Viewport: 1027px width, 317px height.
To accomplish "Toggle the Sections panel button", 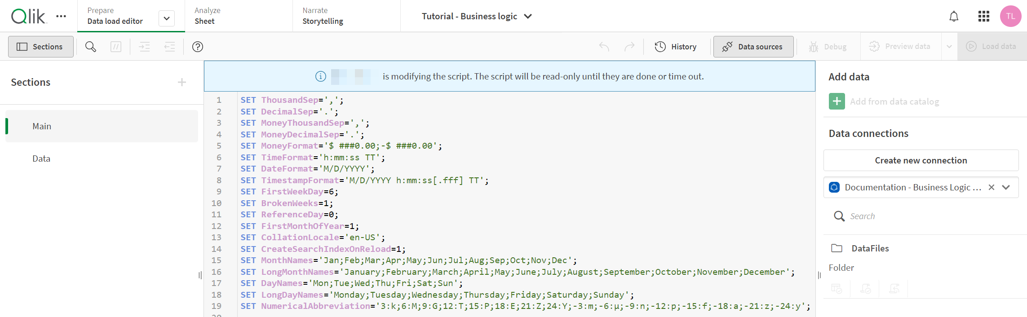I will pos(41,47).
